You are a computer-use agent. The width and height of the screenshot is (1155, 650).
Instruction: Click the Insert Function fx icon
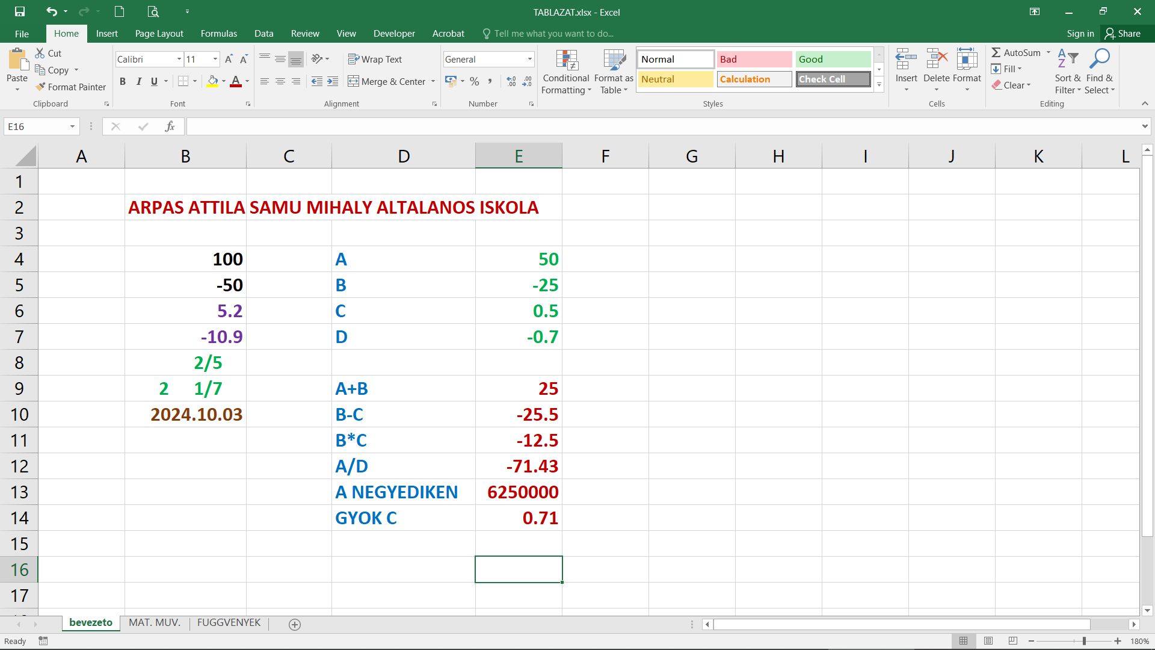tap(170, 126)
